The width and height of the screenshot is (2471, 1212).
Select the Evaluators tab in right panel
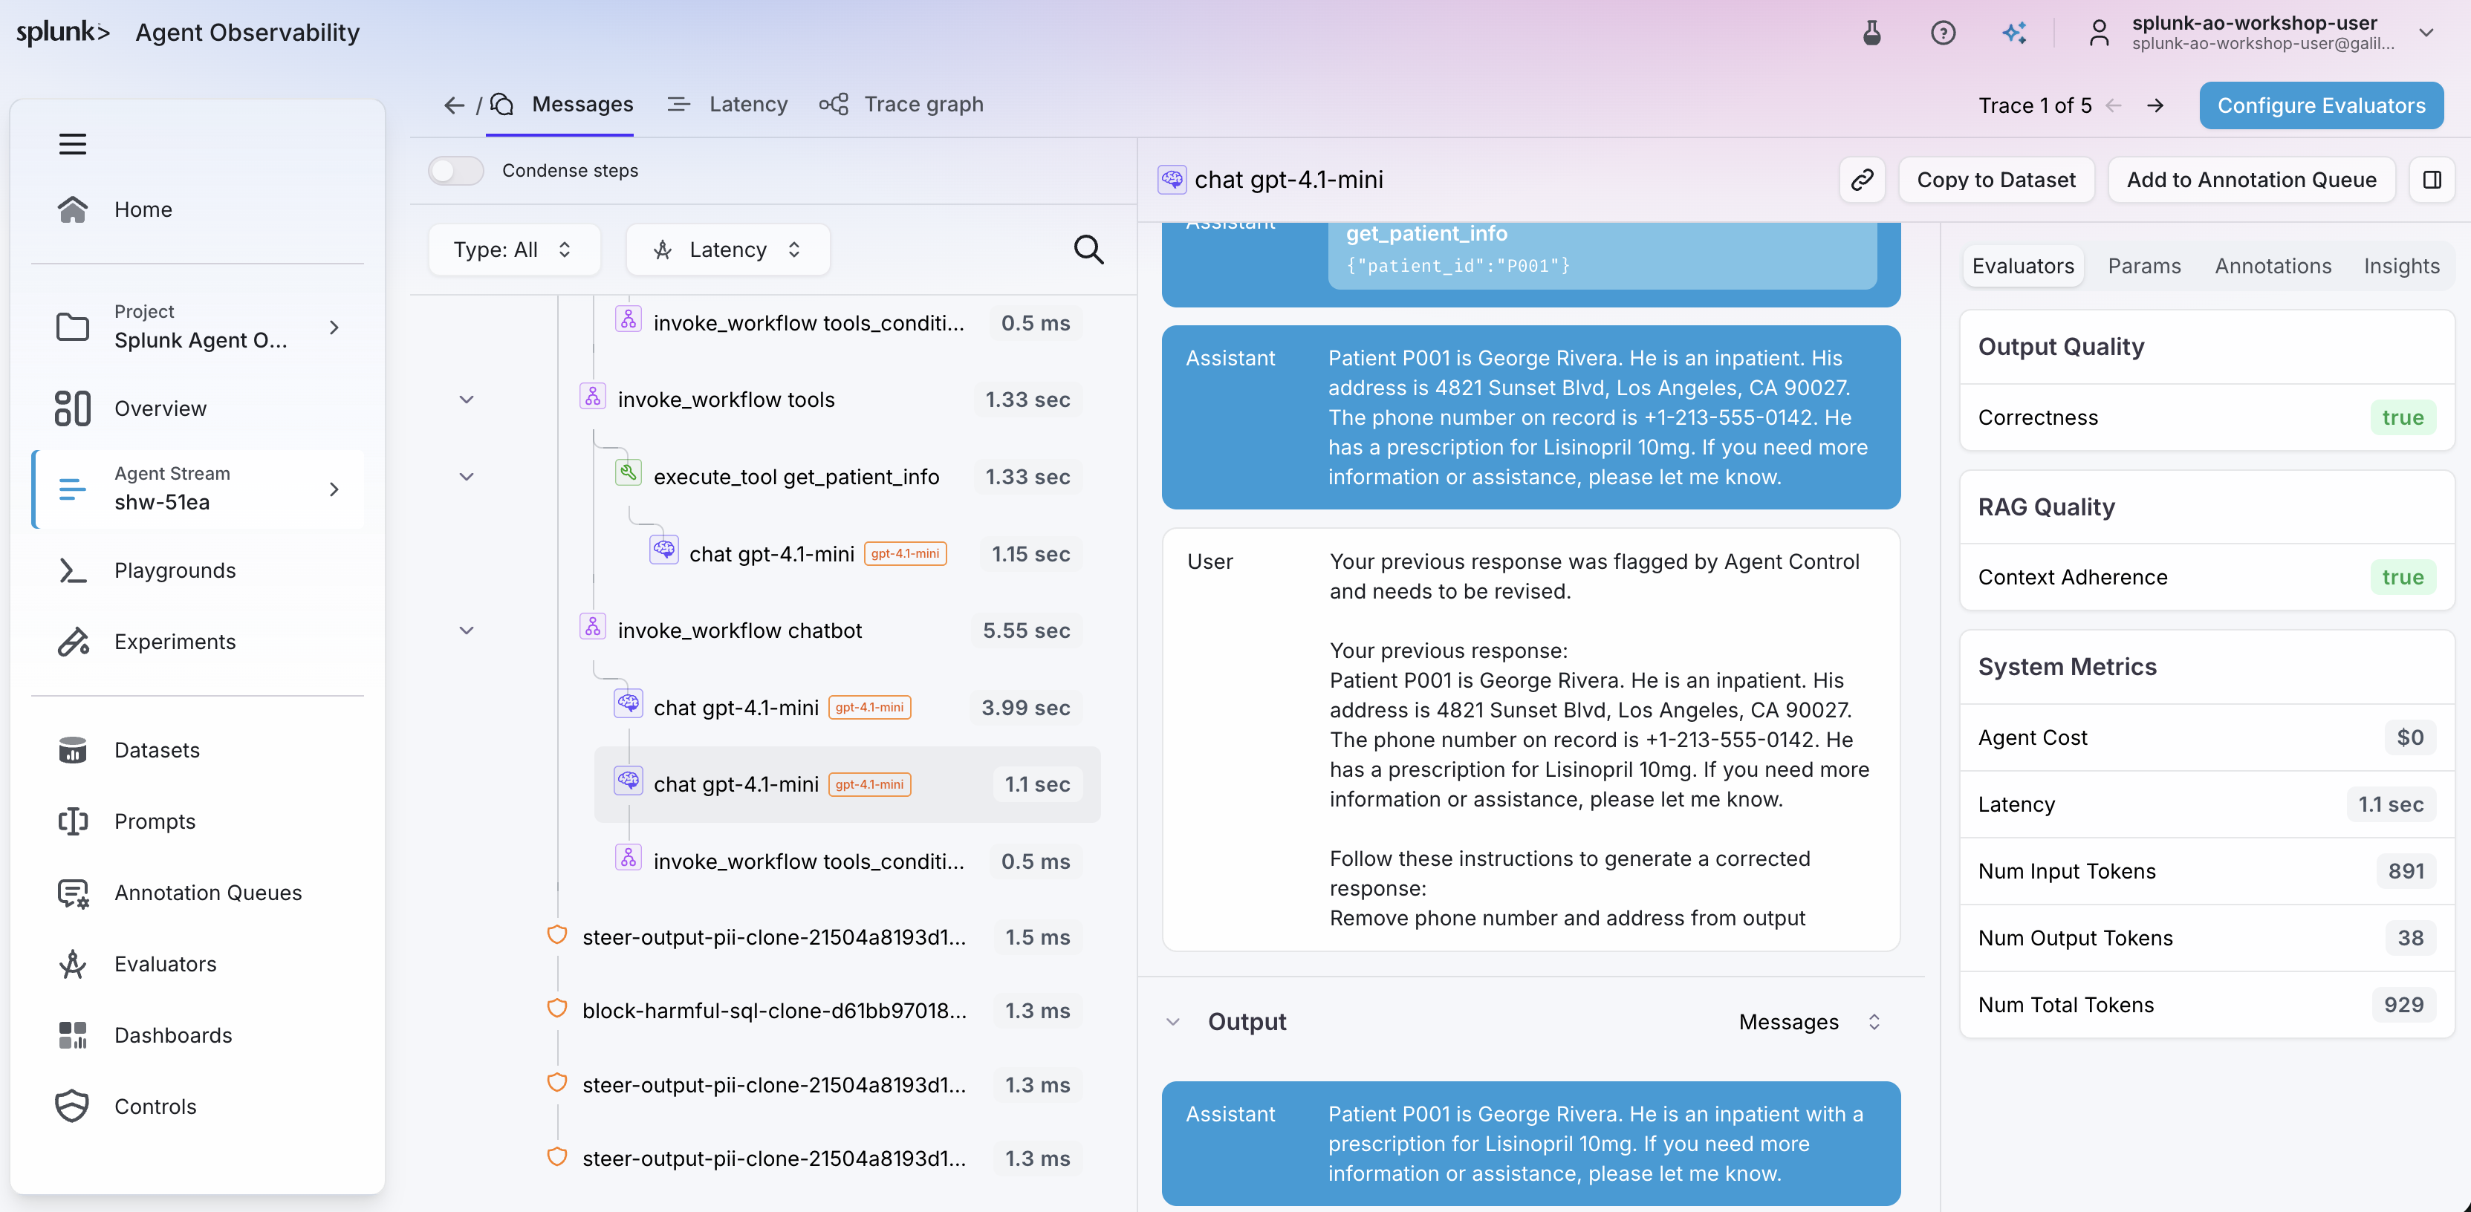click(2023, 267)
